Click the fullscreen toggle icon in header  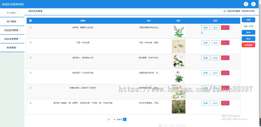[246, 4]
